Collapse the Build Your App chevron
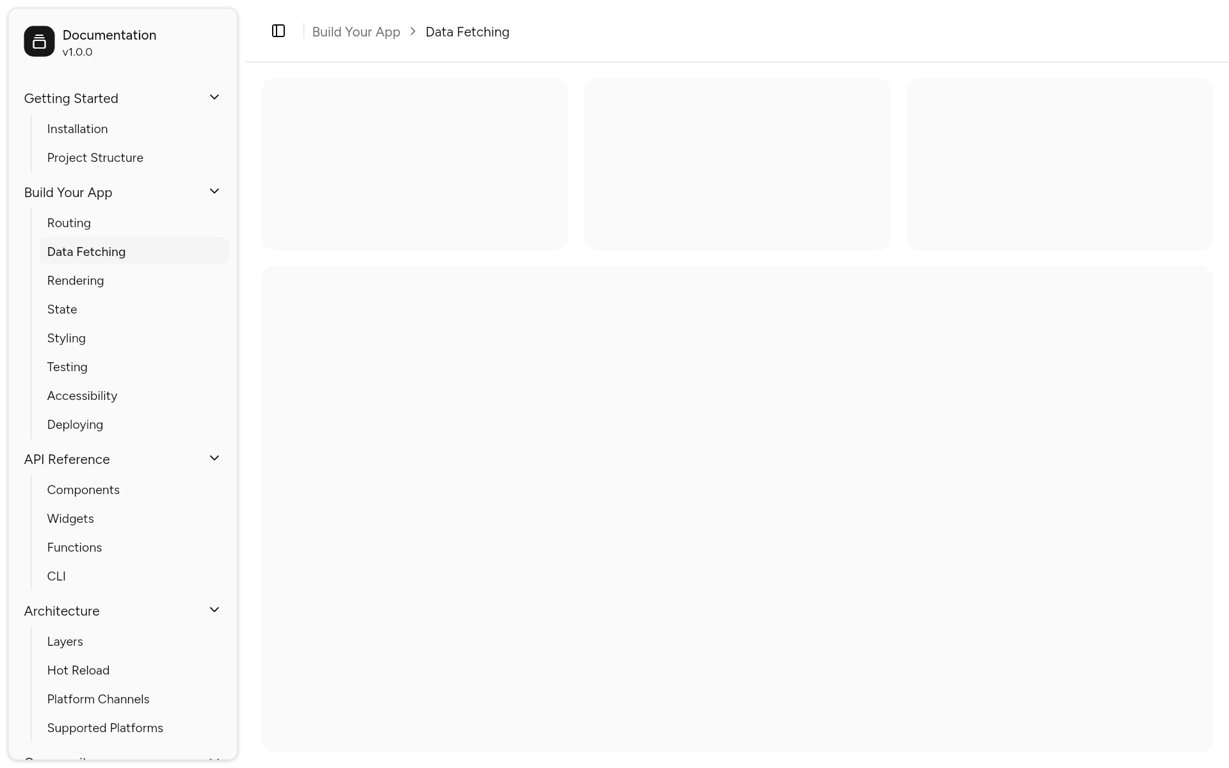 coord(214,191)
